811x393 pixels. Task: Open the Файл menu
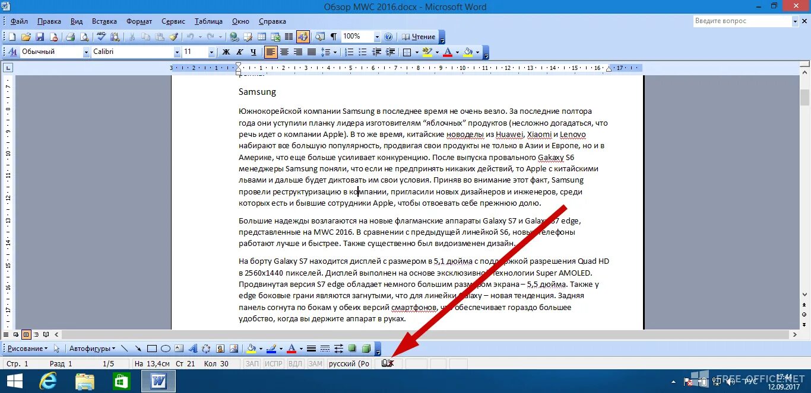click(19, 22)
